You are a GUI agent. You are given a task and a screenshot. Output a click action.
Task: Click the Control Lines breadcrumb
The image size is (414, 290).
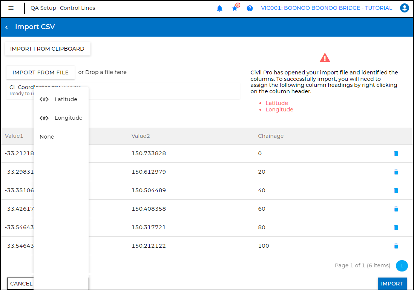(x=77, y=8)
